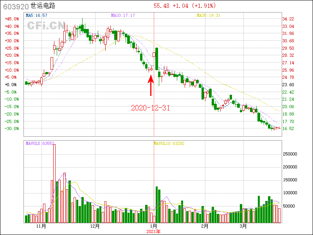313x235 pixels.
Task: Click the tallest red volume bar
Action: click(54, 183)
